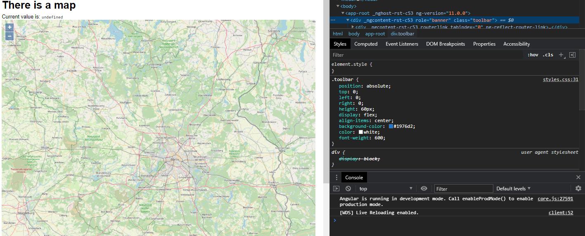Click the Magdeburg label on the map
This screenshot has height=236, width=585.
(27, 213)
